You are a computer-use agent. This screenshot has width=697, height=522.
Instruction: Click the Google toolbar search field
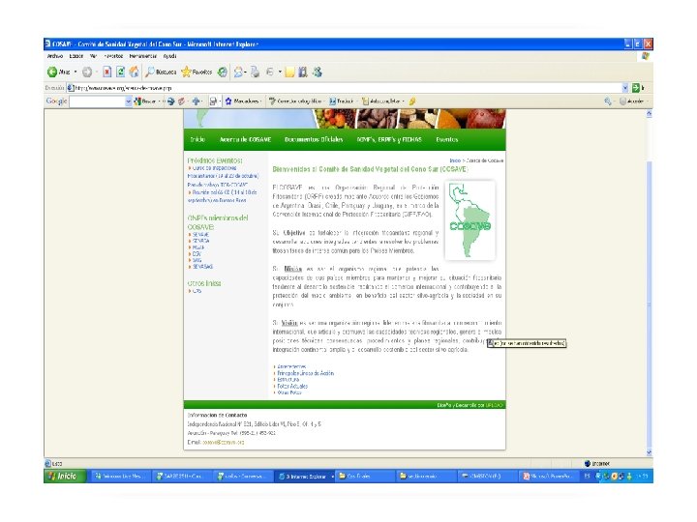click(x=97, y=101)
